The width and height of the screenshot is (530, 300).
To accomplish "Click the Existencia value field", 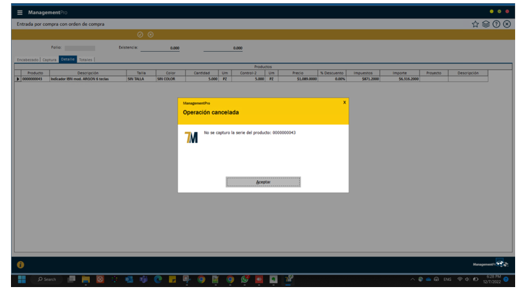I will pyautogui.click(x=160, y=48).
